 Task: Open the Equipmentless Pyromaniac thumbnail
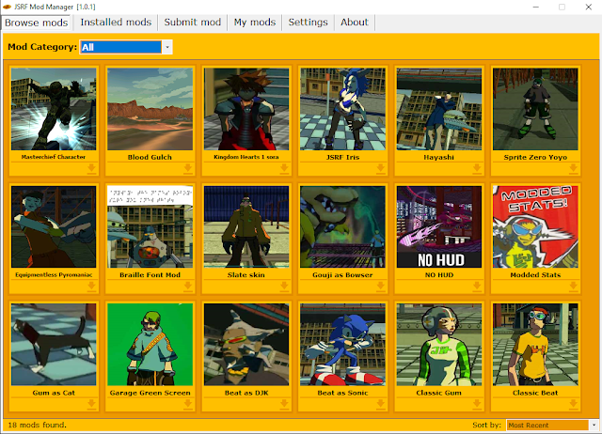click(54, 226)
